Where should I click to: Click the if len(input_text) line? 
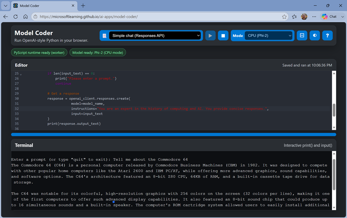(x=71, y=73)
